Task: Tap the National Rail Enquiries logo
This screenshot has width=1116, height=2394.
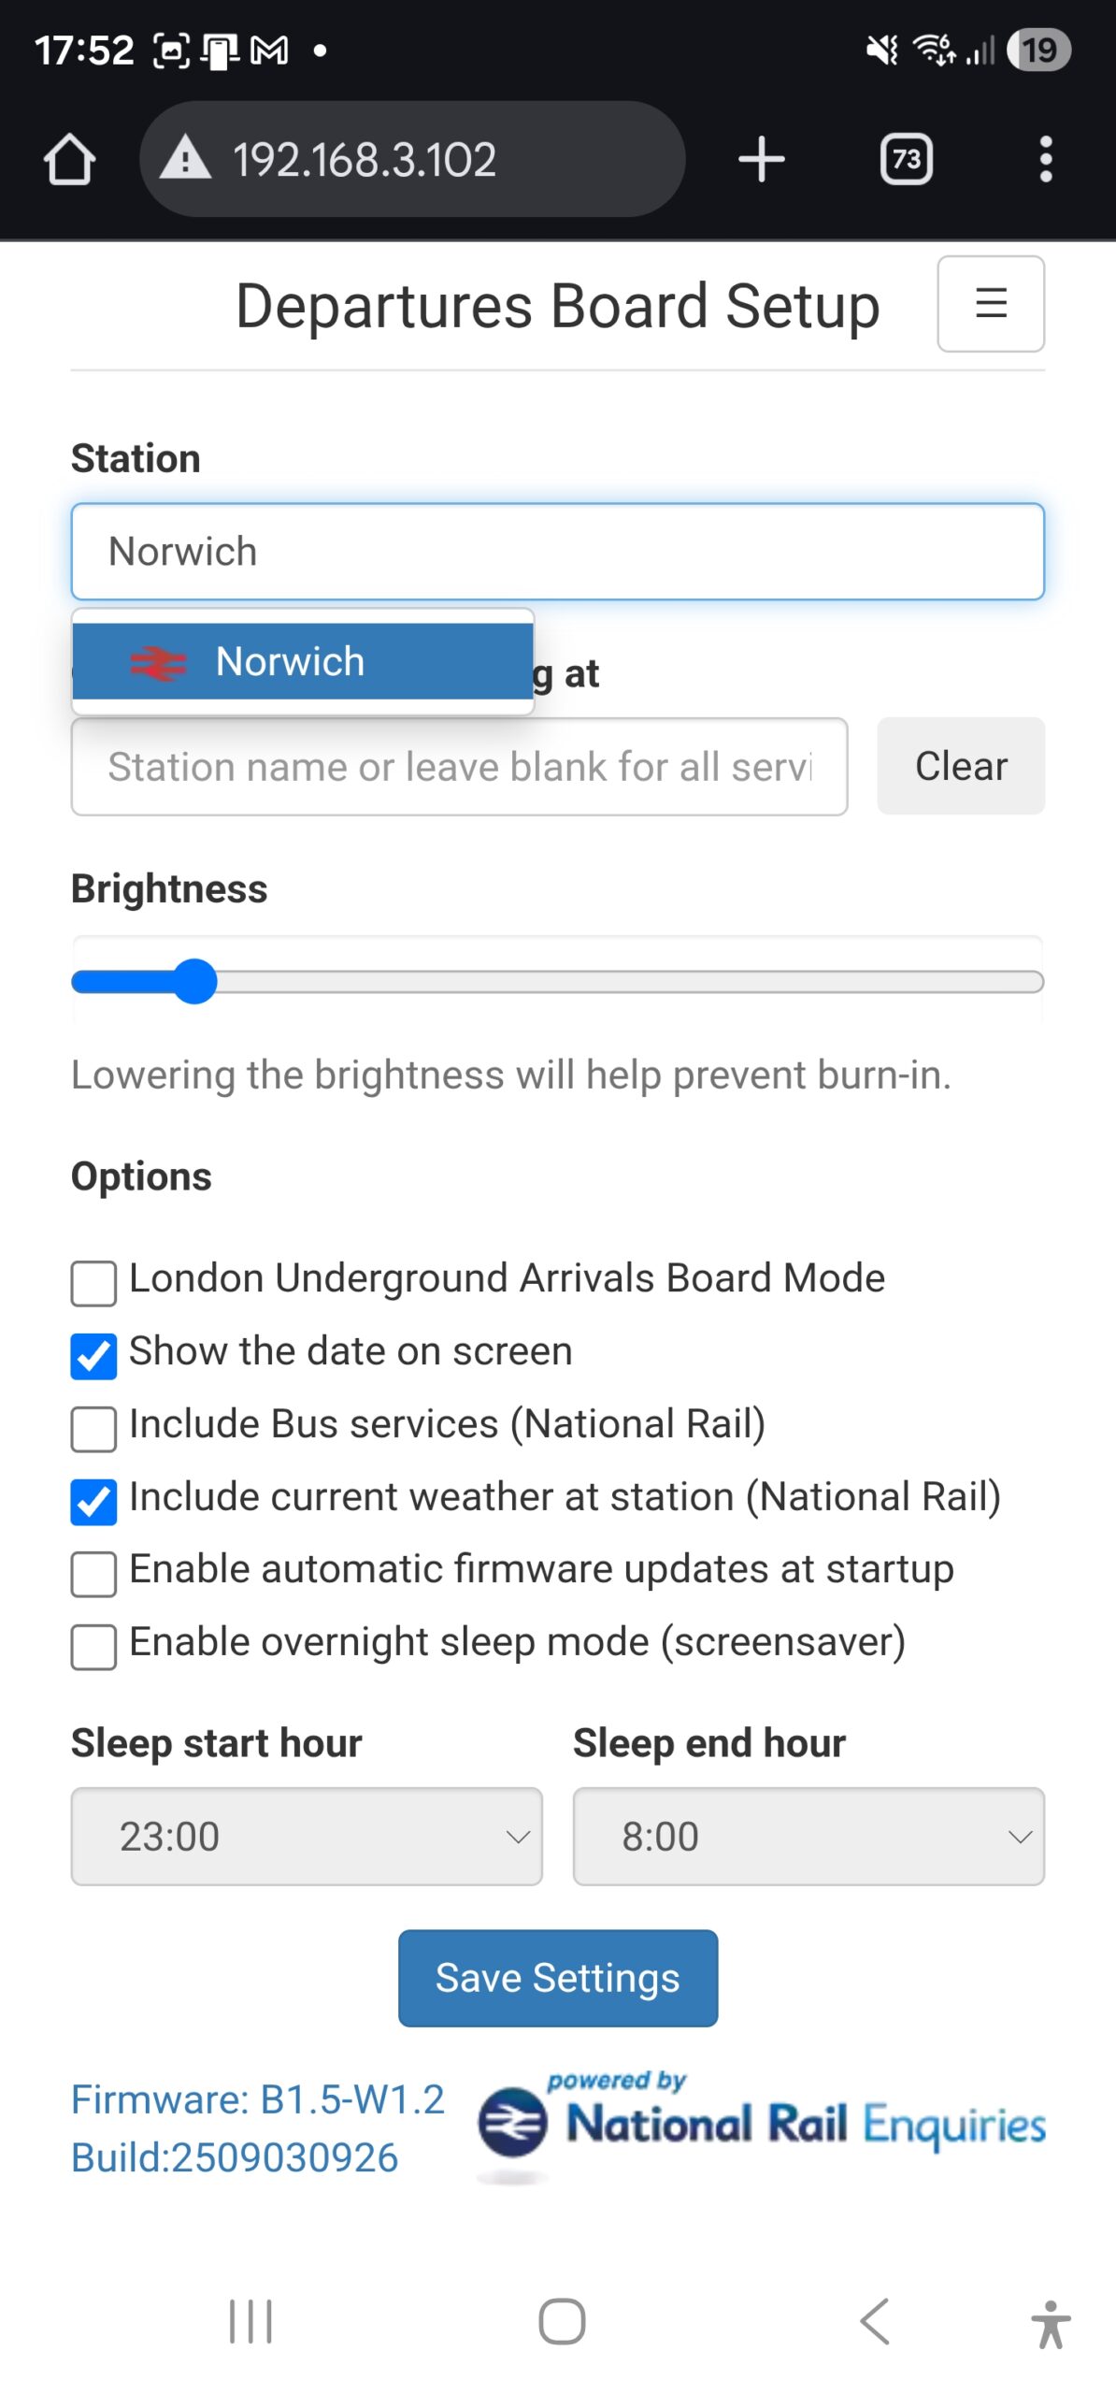Action: (x=762, y=2124)
